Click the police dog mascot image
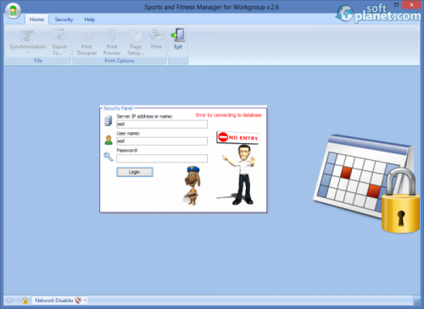The image size is (424, 309). 192,185
